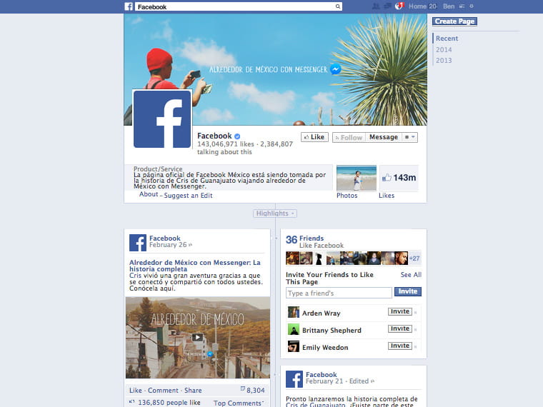This screenshot has height=407, width=543.
Task: Click Facebook avatar on February 26 post
Action: click(x=138, y=243)
